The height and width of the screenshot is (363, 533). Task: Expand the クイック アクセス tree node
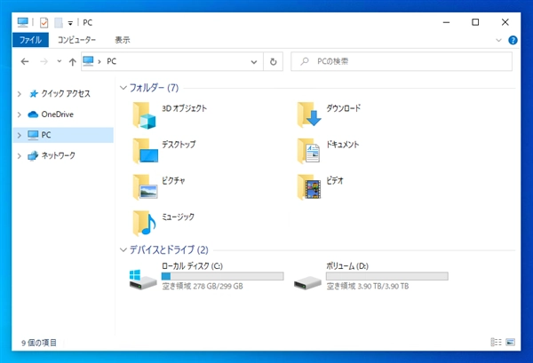point(20,94)
